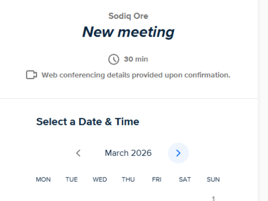Click the MON column header
Image resolution: width=268 pixels, height=201 pixels.
(43, 180)
